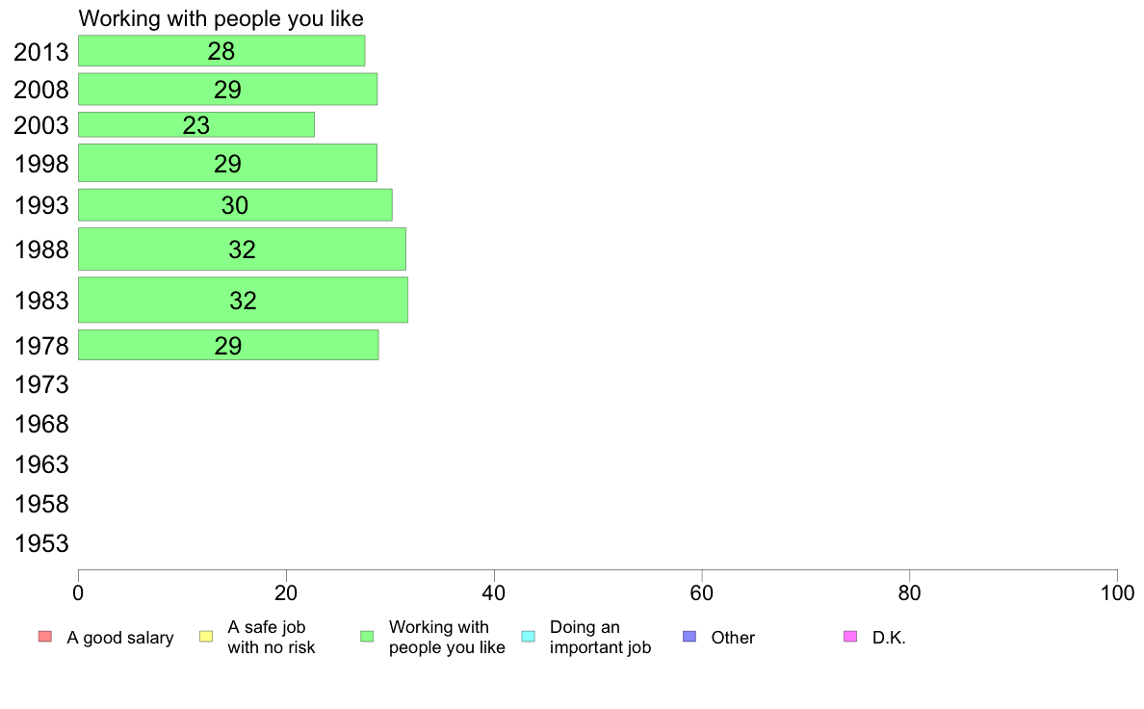Image resolution: width=1144 pixels, height=709 pixels.
Task: Click the A good salary legend text
Action: (120, 638)
